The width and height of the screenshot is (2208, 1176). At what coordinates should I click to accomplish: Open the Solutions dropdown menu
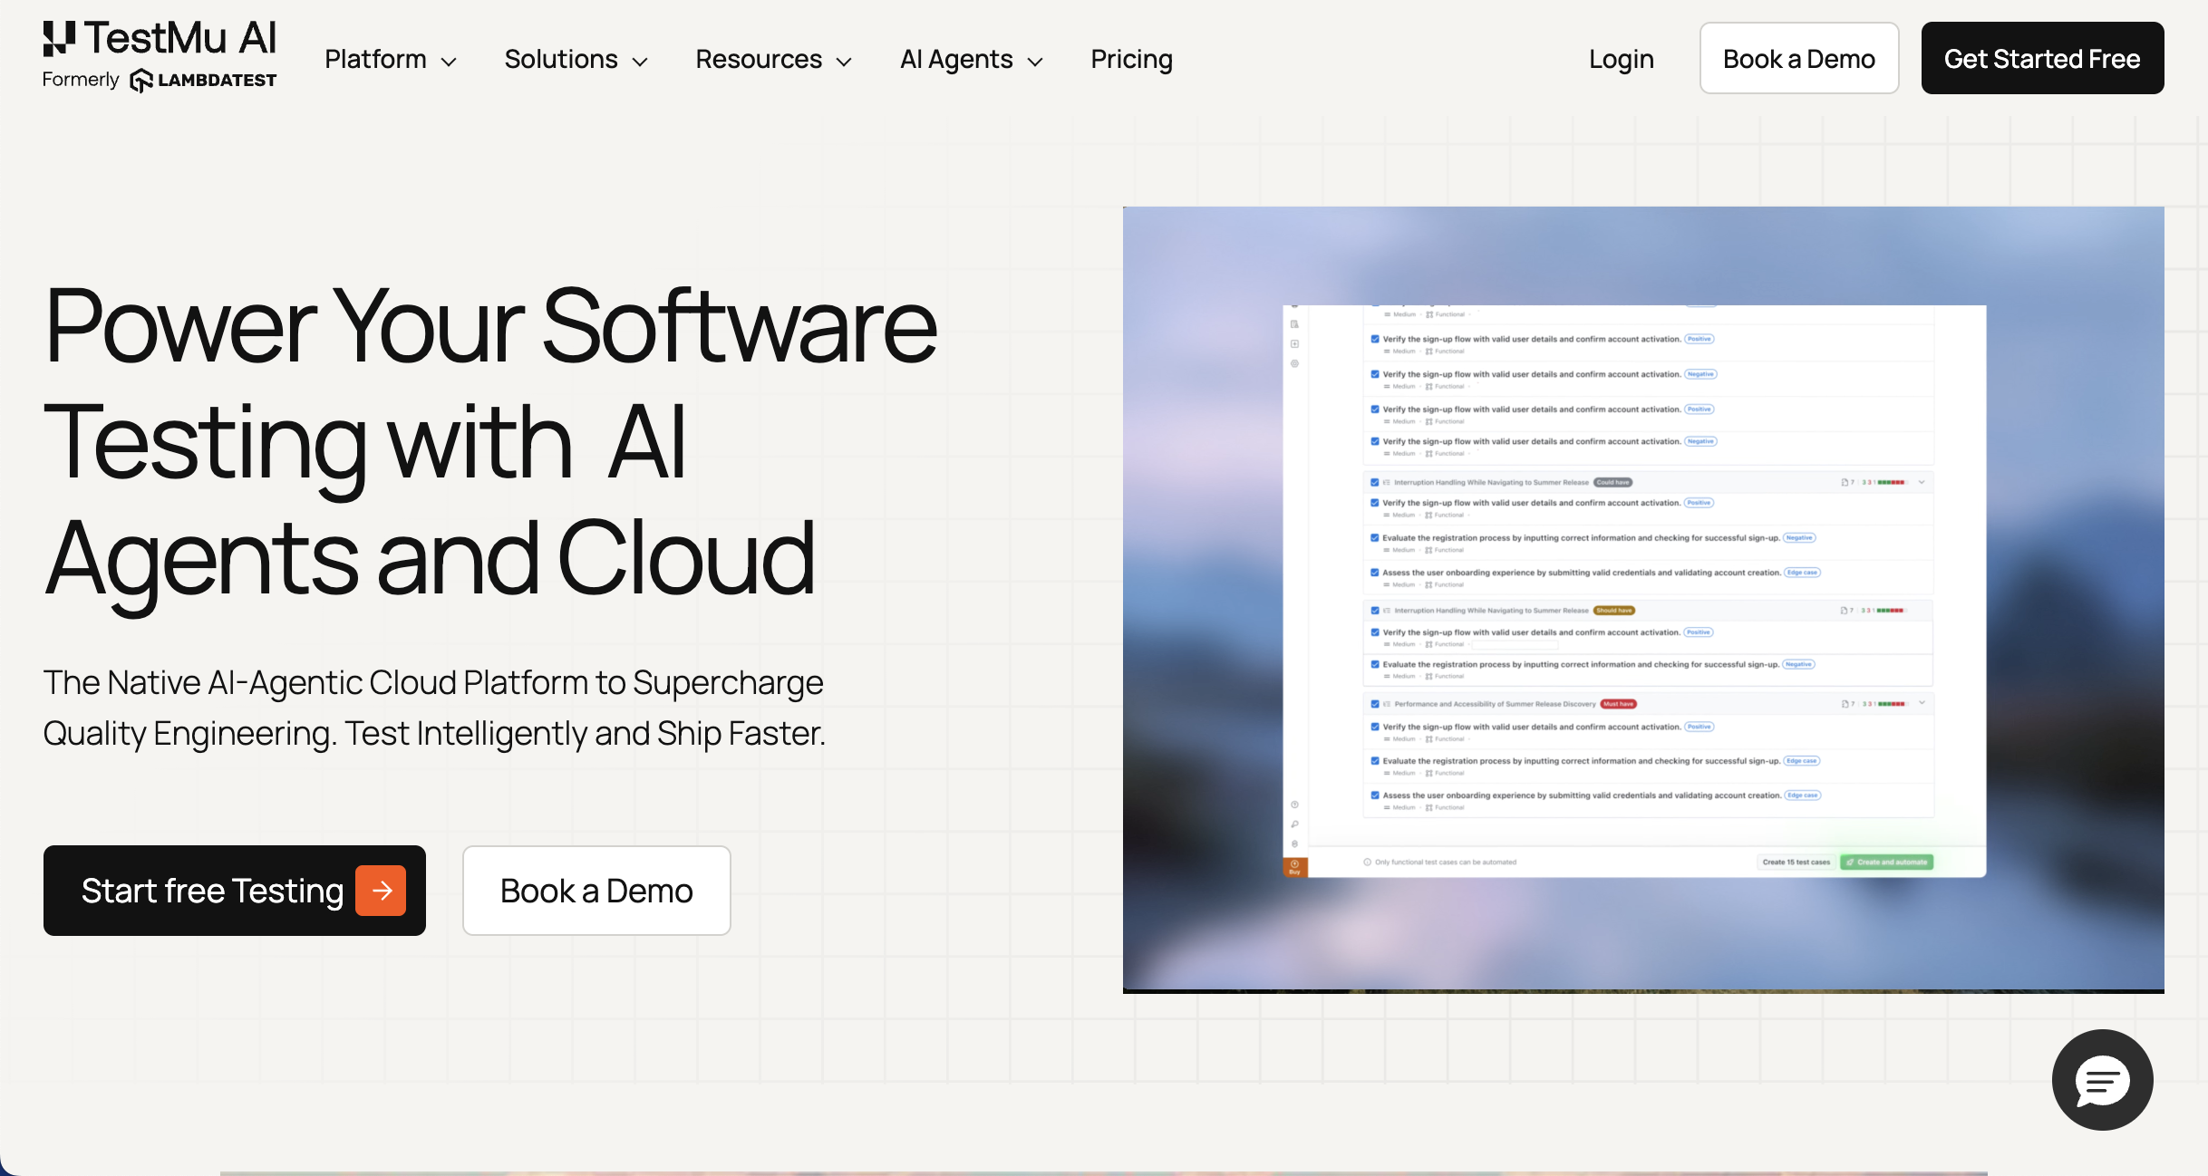[576, 60]
